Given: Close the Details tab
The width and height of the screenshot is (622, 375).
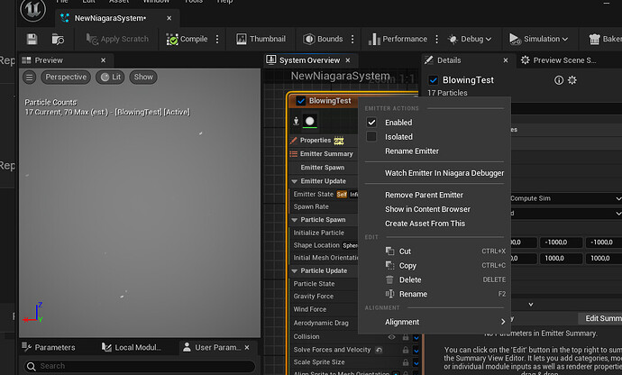Looking at the screenshot, I should 506,60.
